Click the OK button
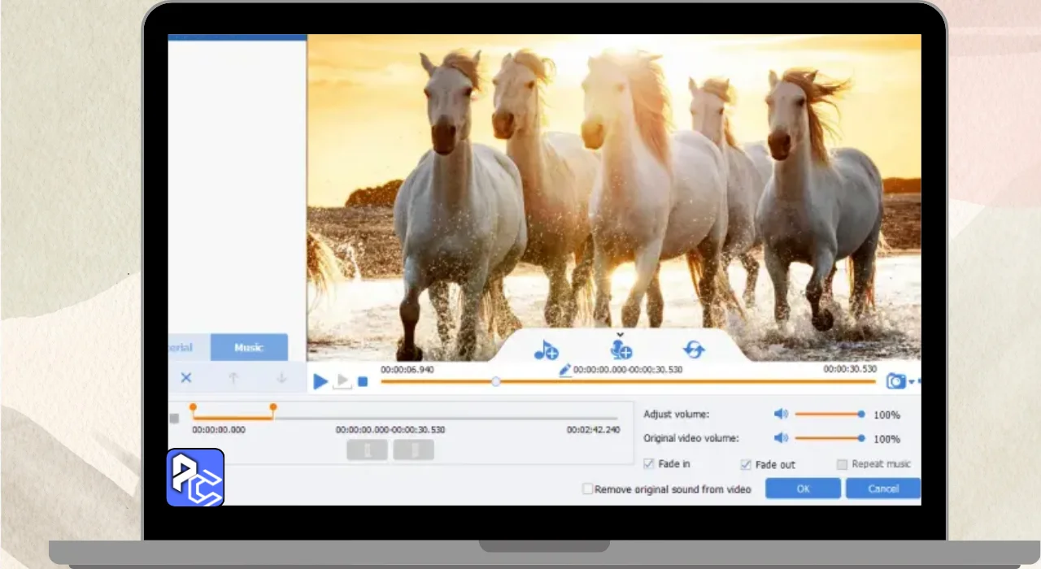Screen dimensions: 1041x569 click(x=803, y=489)
